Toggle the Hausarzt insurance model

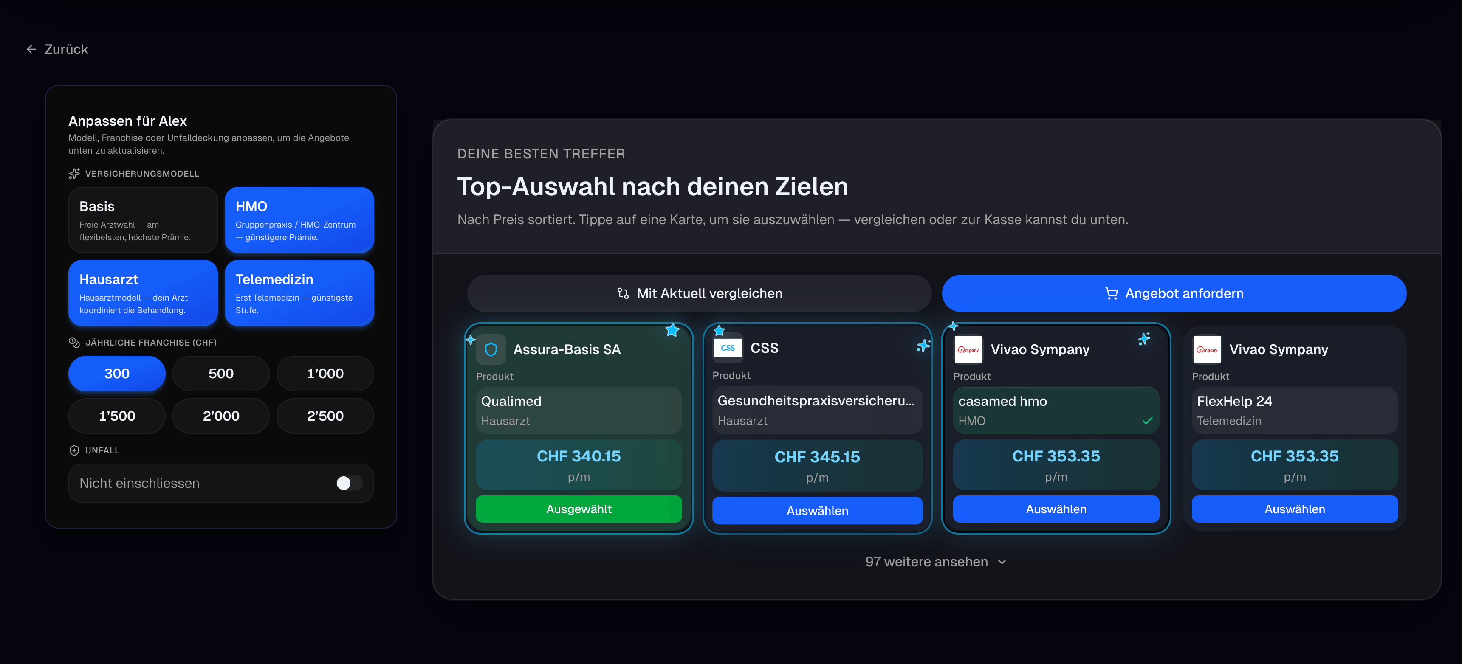[143, 293]
